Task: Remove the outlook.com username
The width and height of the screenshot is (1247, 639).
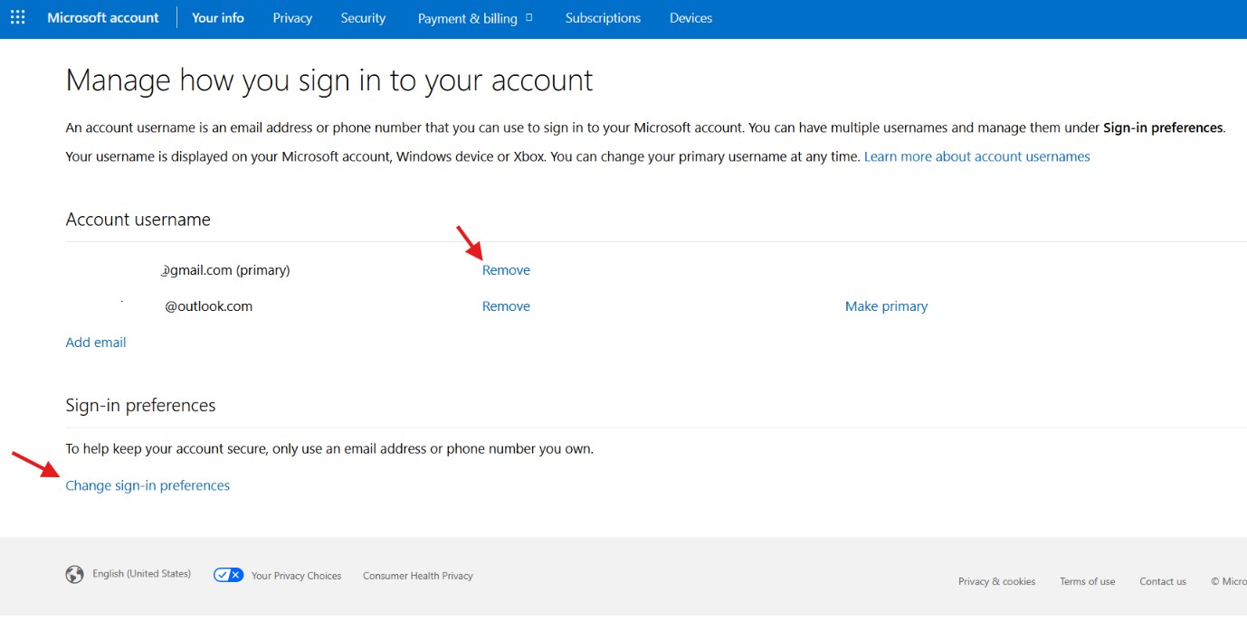Action: pyautogui.click(x=506, y=306)
